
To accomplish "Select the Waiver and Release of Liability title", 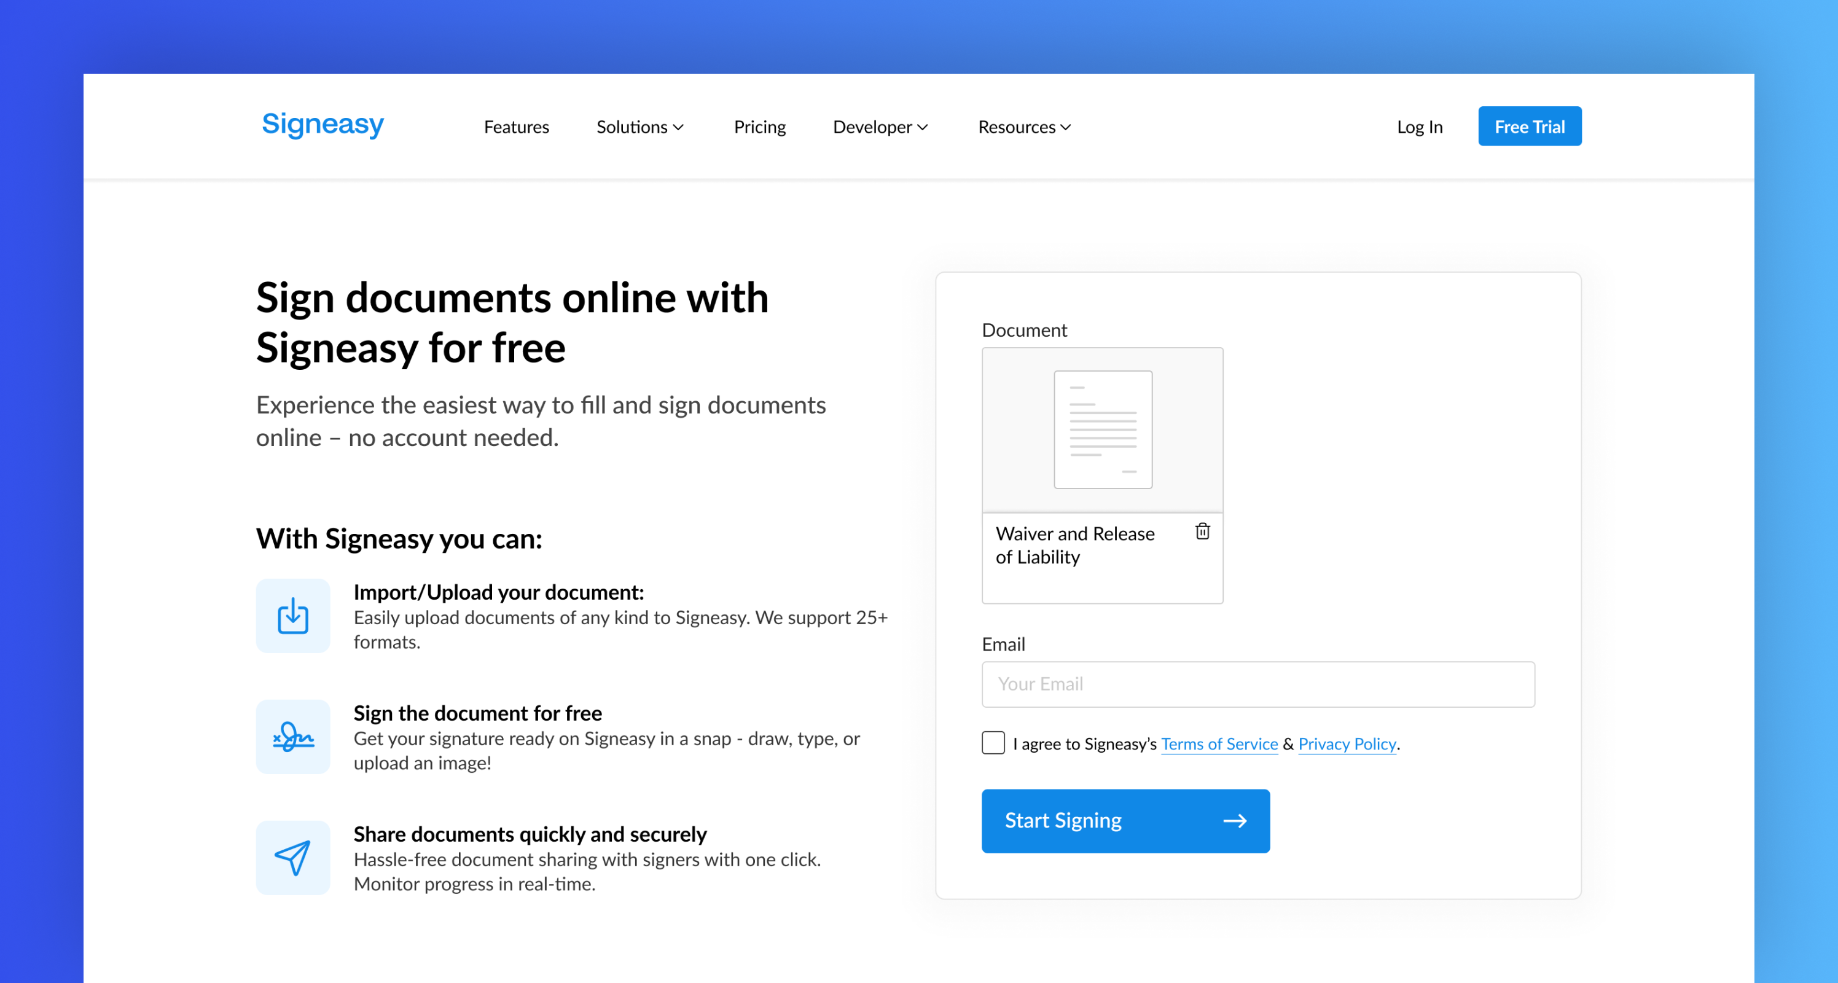I will pos(1074,545).
